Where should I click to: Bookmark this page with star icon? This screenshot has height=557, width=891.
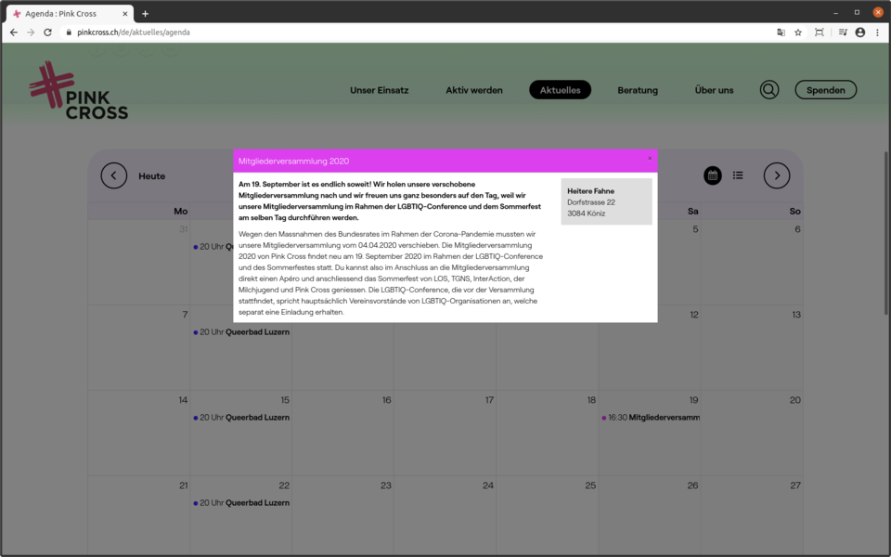point(798,32)
